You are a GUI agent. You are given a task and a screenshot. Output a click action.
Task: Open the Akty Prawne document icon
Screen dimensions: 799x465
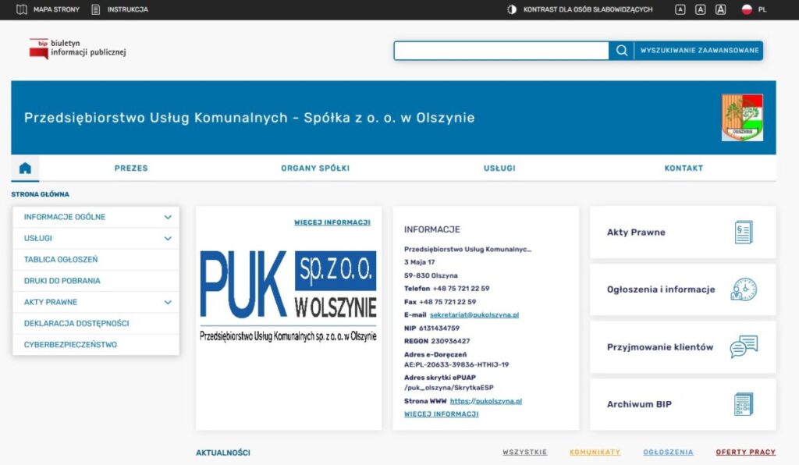(743, 232)
